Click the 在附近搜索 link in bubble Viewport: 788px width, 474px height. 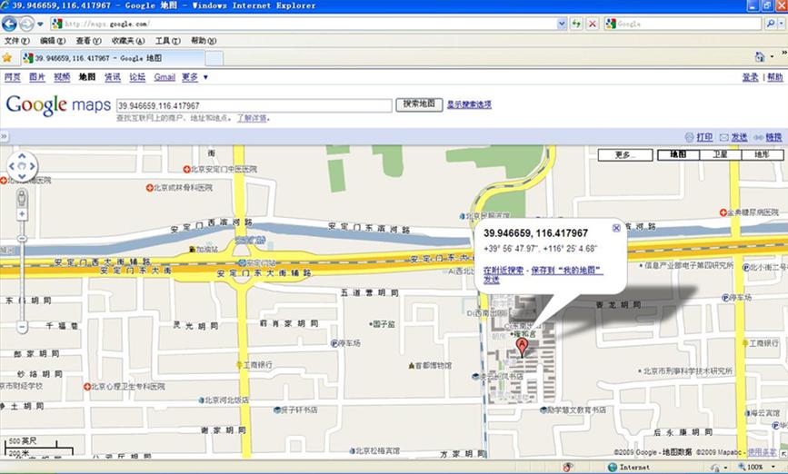[504, 271]
